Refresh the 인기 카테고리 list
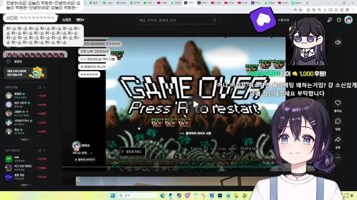The image size is (357, 200). pyautogui.click(x=40, y=151)
